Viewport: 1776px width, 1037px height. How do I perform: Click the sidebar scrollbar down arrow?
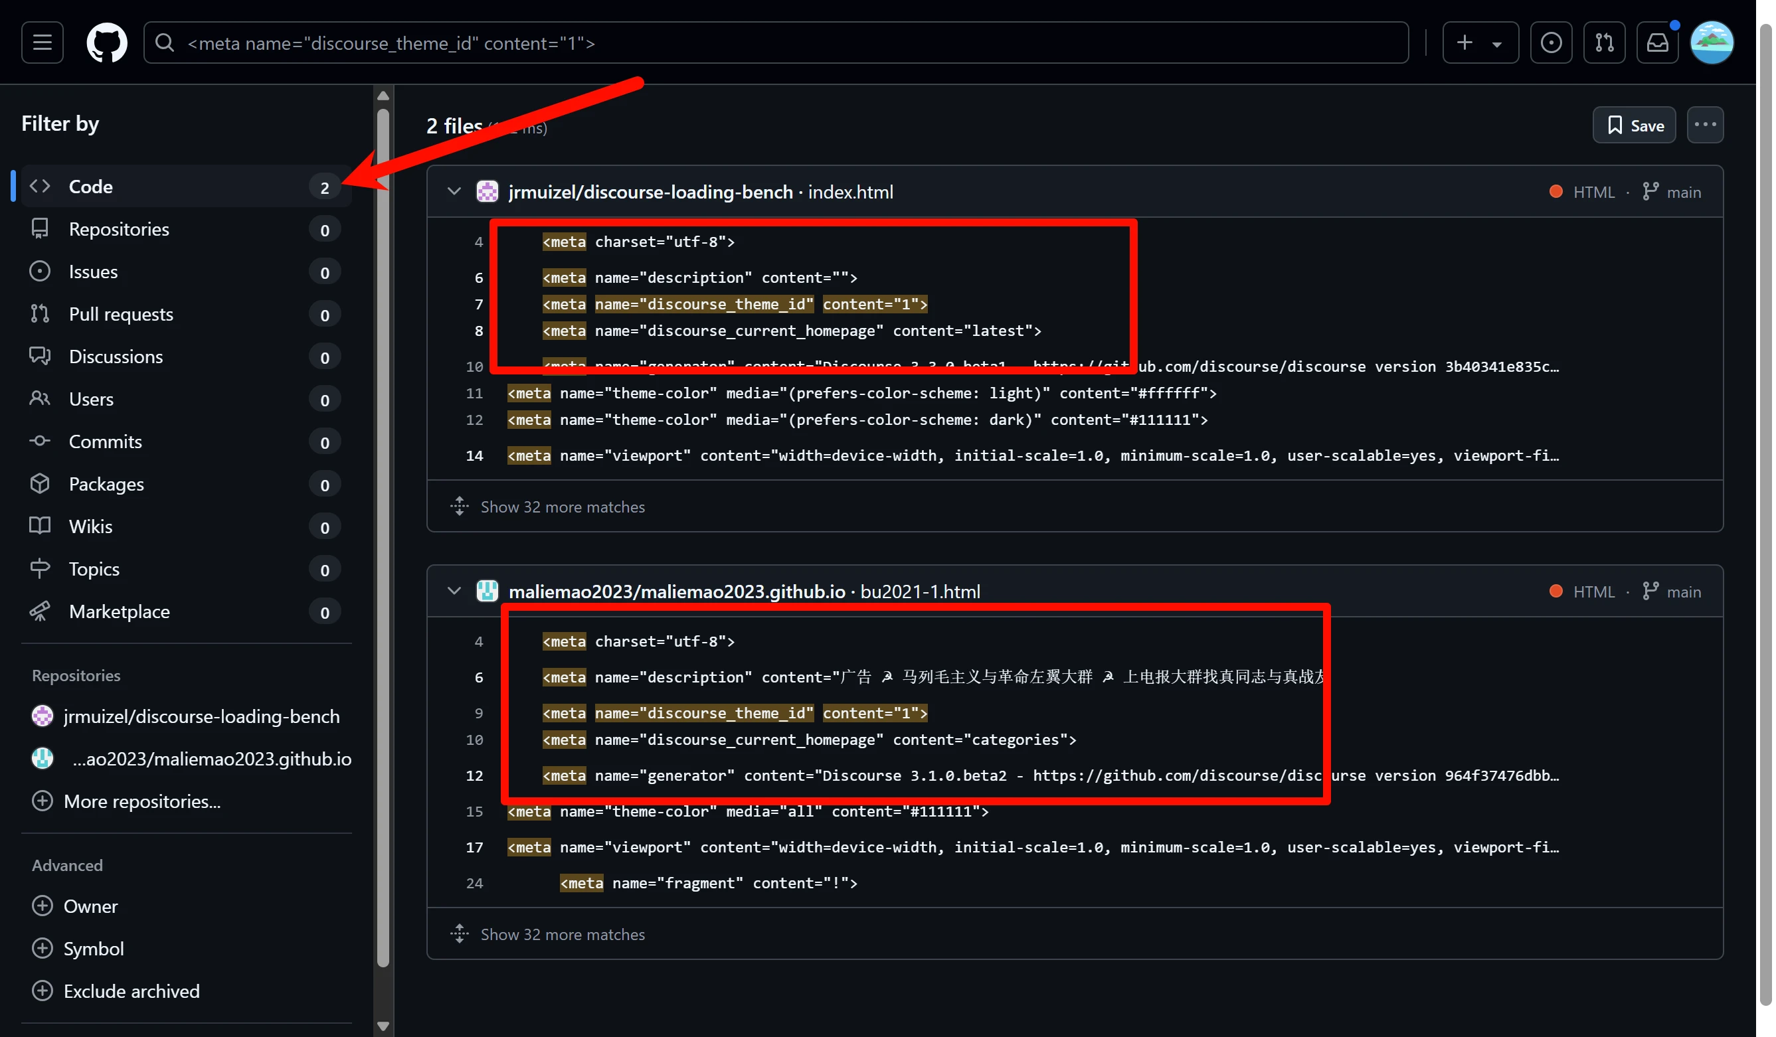point(383,1026)
